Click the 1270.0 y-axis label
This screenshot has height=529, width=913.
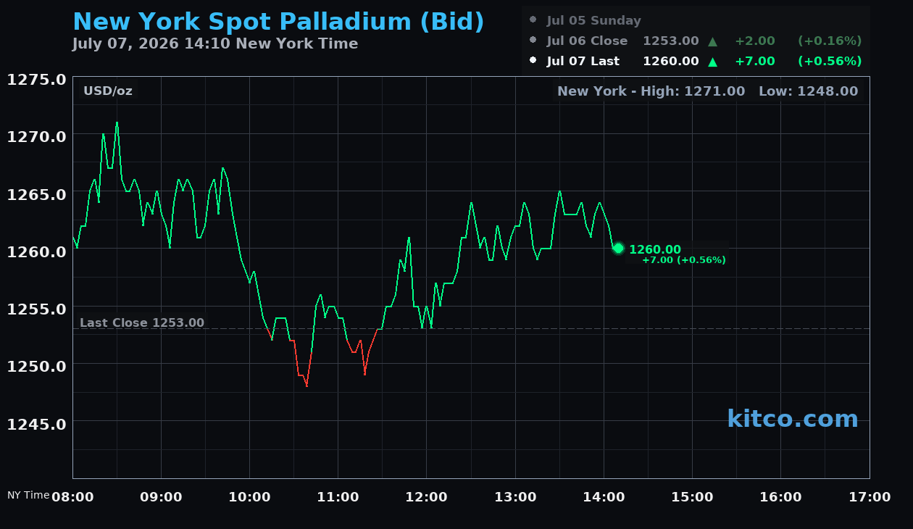point(37,136)
